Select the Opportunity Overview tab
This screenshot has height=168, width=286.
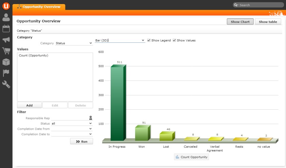tap(39, 7)
